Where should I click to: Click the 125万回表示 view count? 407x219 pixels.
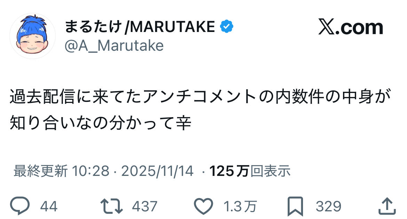pos(250,171)
